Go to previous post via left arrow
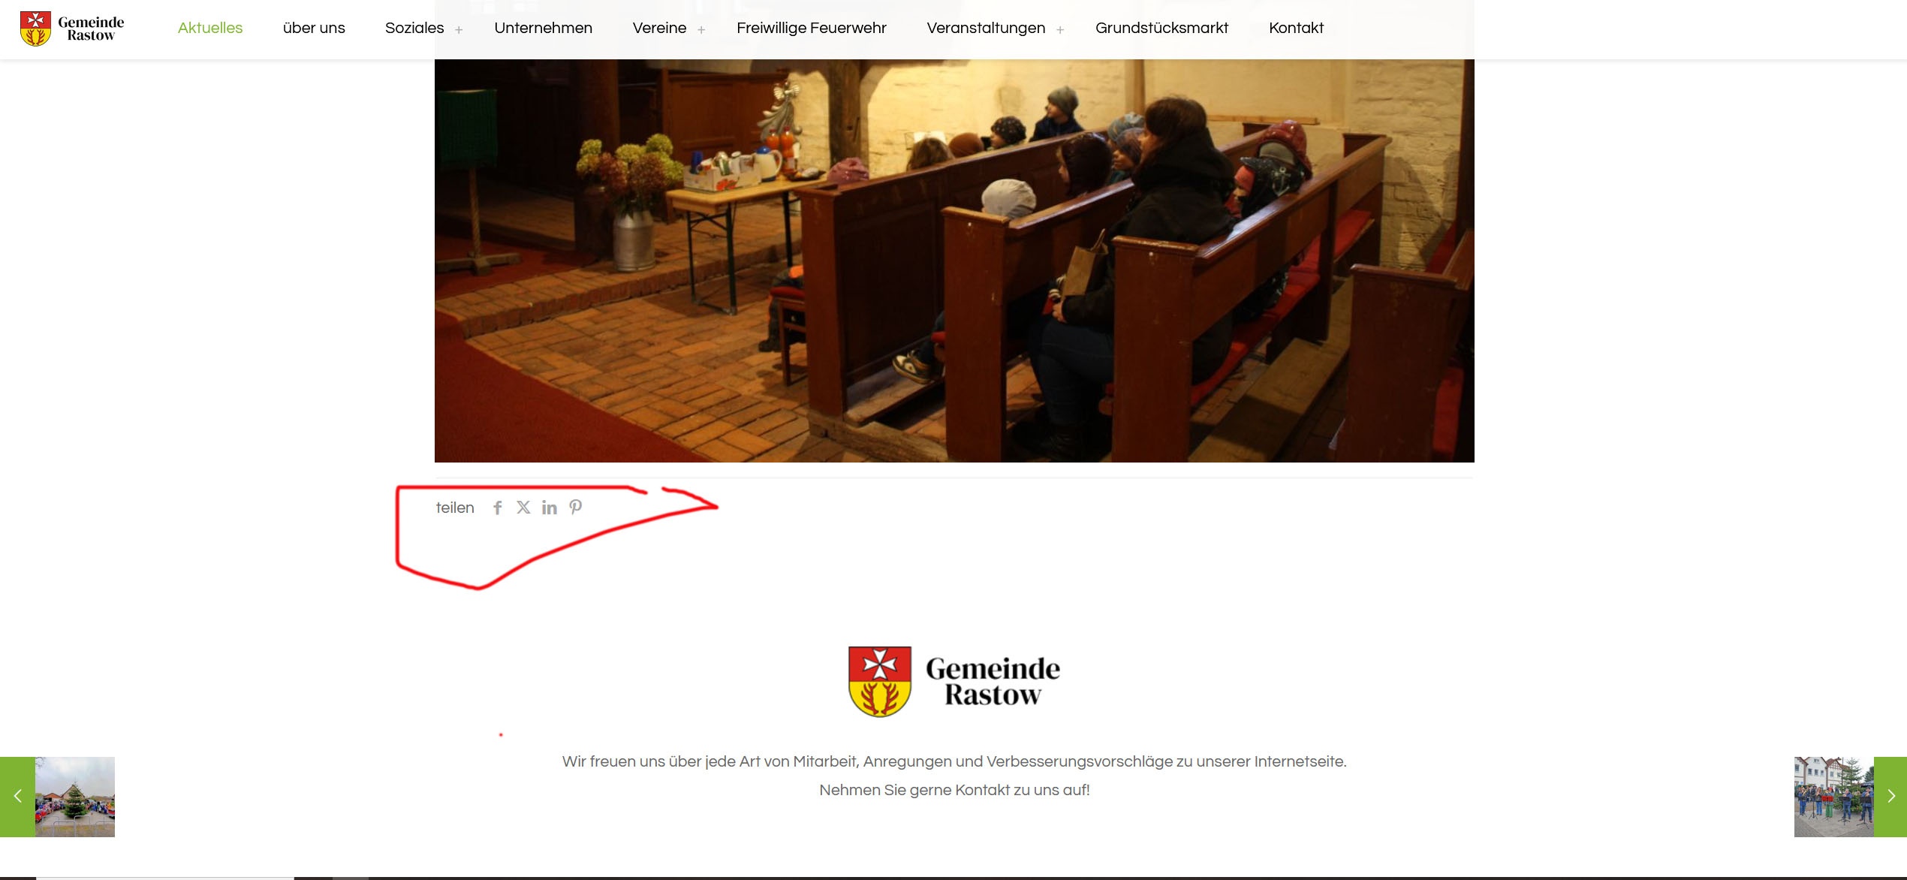Viewport: 1907px width, 880px height. (17, 797)
